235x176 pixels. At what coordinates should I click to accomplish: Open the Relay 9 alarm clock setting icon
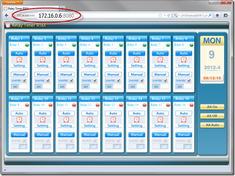[x=19, y=120]
